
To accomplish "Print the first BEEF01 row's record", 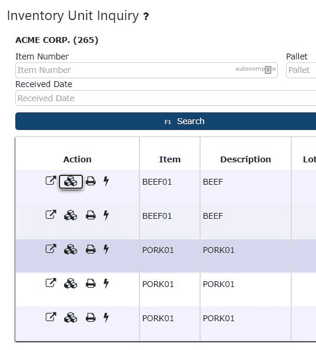I will 91,181.
